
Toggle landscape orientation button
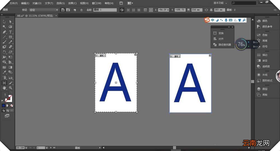click(x=68, y=10)
